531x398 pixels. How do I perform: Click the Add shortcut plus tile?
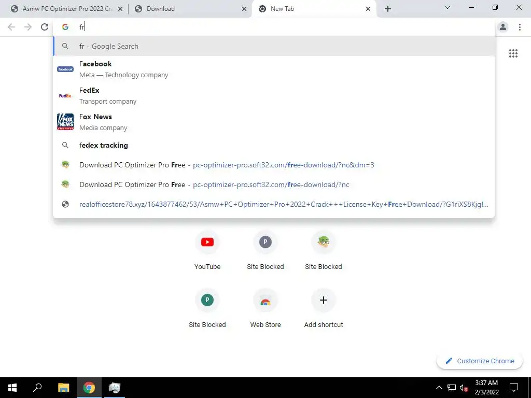324,308
